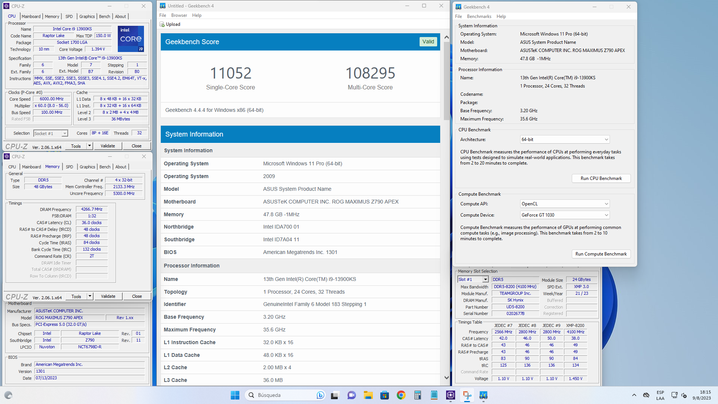Open the Notepad taskbar icon
The height and width of the screenshot is (404, 718).
tap(434, 395)
